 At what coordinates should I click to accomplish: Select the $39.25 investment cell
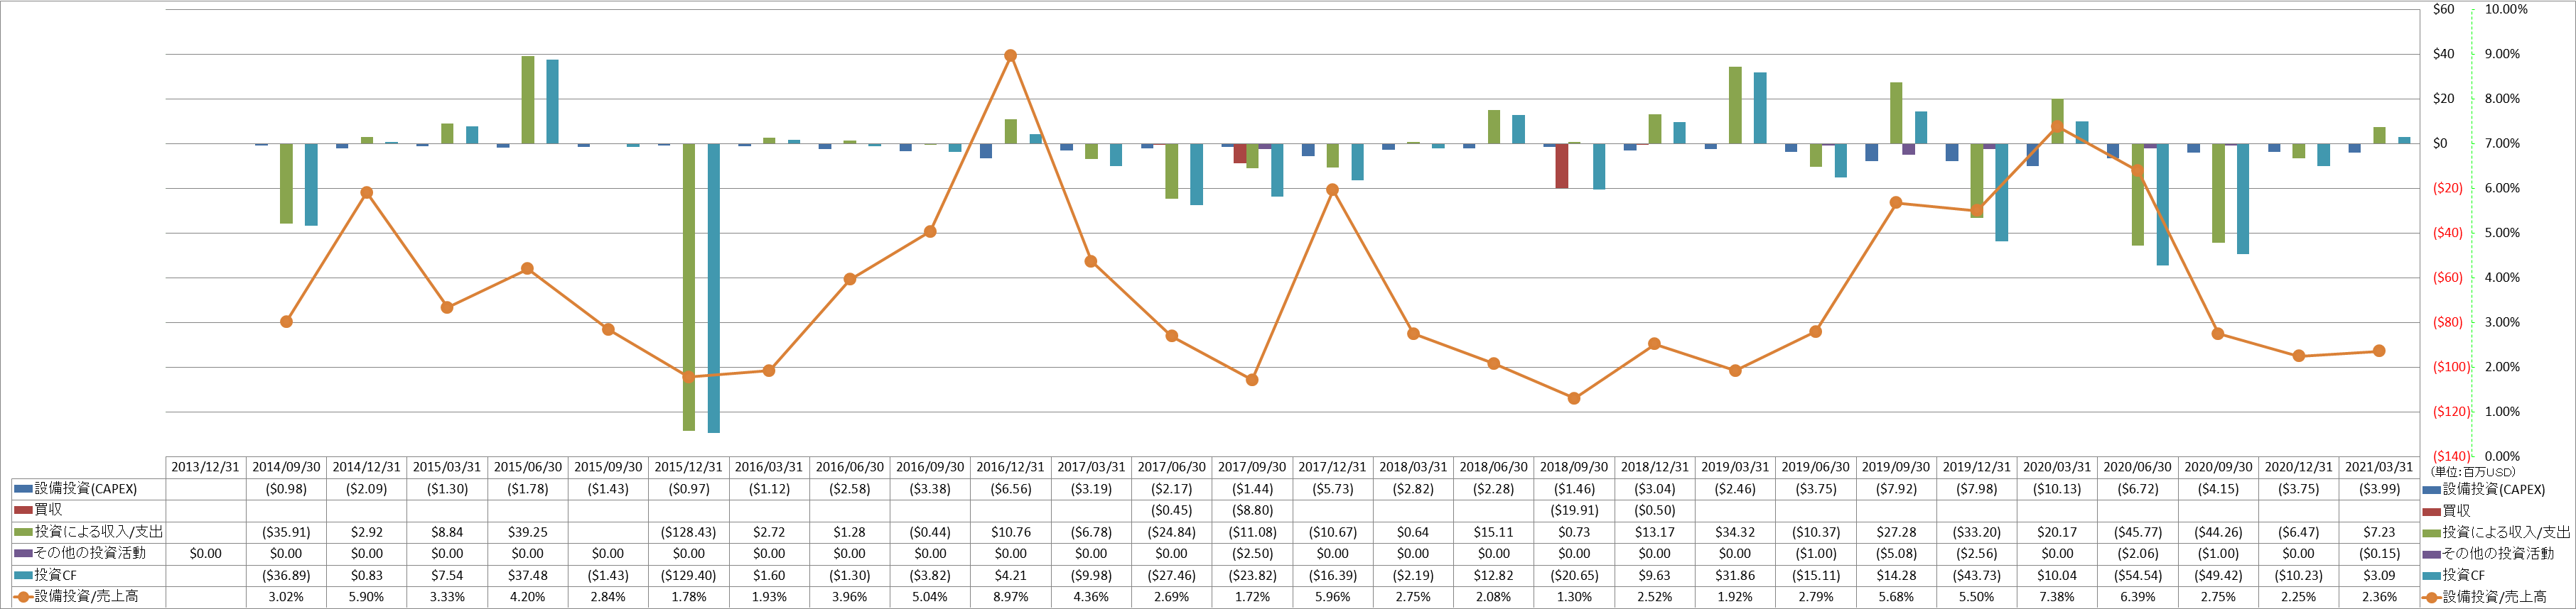coord(528,532)
